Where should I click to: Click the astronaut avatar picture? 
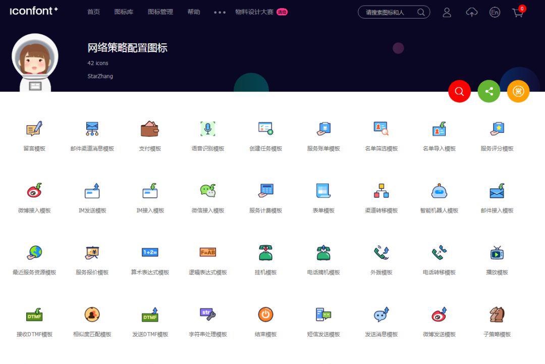click(x=35, y=63)
